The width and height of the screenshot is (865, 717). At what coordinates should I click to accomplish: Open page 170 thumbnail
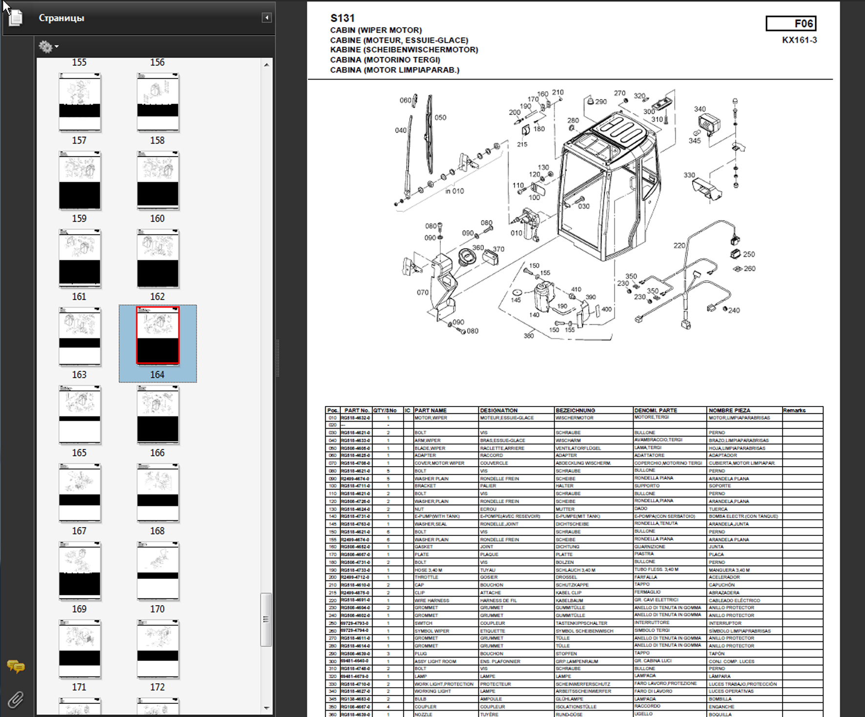(x=158, y=571)
